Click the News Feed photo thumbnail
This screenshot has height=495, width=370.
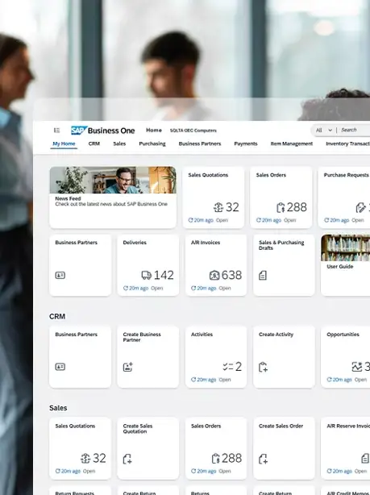click(x=113, y=180)
